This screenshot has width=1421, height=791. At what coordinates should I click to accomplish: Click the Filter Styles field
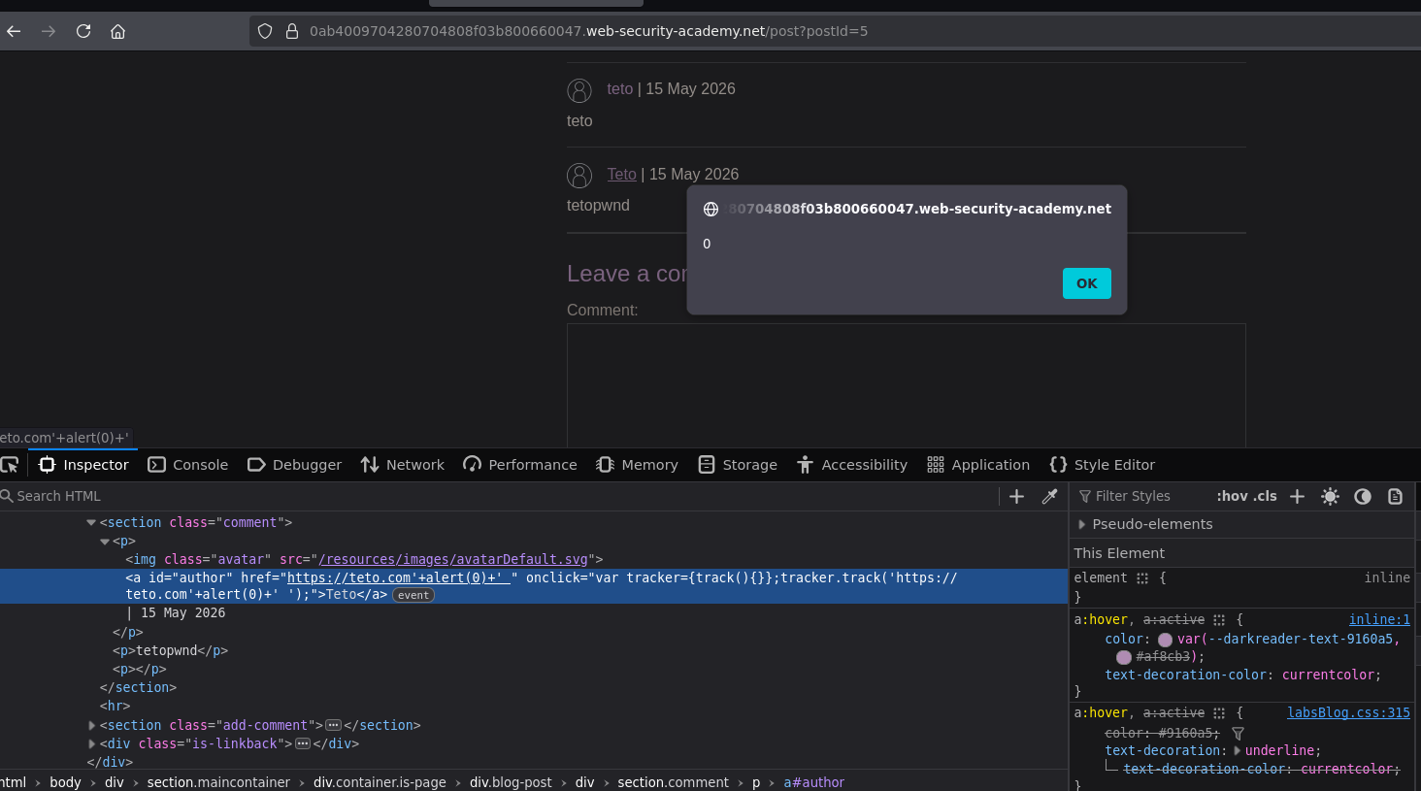point(1141,496)
